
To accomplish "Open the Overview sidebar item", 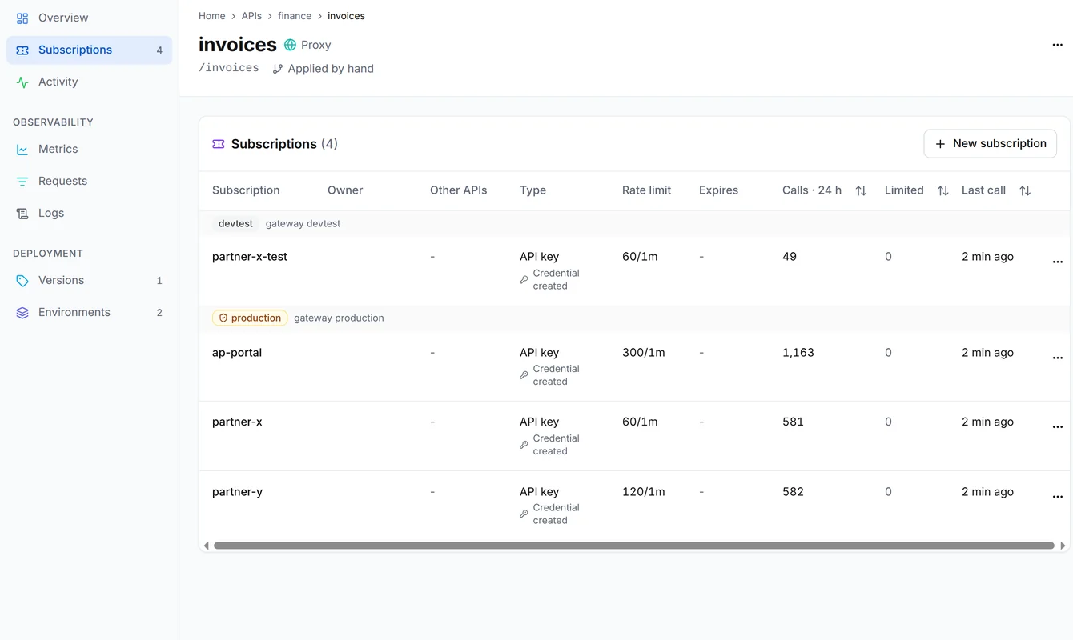I will point(89,18).
